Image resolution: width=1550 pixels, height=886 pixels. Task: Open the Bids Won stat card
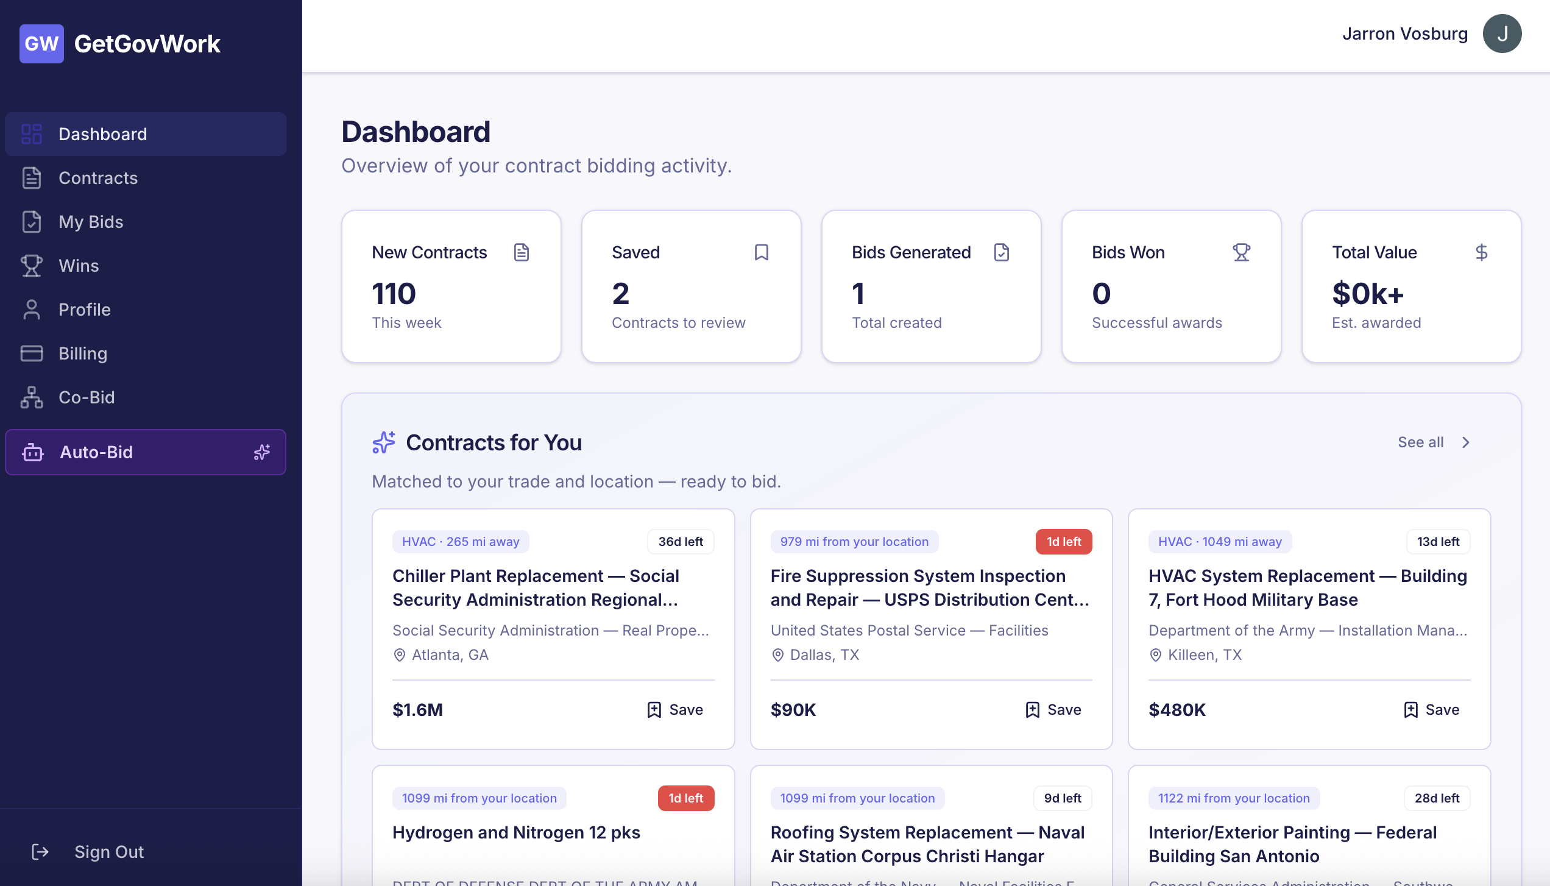tap(1172, 286)
